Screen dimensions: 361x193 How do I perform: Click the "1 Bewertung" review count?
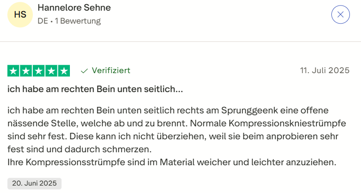click(78, 21)
